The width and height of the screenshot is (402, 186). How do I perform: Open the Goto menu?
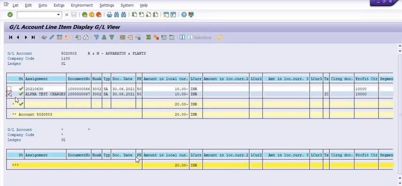[x=43, y=5]
